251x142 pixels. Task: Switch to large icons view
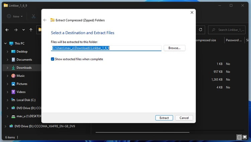click(245, 137)
